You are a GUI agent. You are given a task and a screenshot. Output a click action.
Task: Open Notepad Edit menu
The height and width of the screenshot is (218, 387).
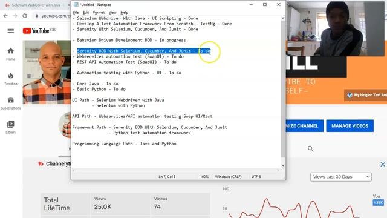(86, 12)
